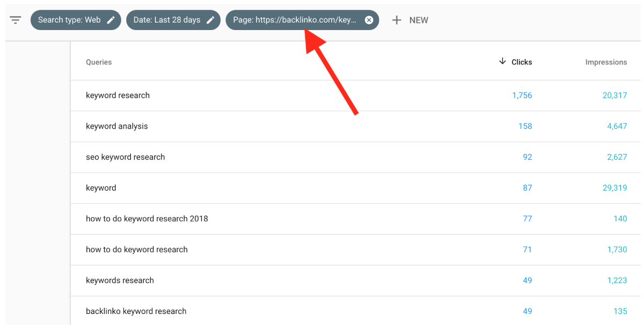The height and width of the screenshot is (329, 644).
Task: Select 'how to do keyword research' query
Action: click(x=136, y=250)
